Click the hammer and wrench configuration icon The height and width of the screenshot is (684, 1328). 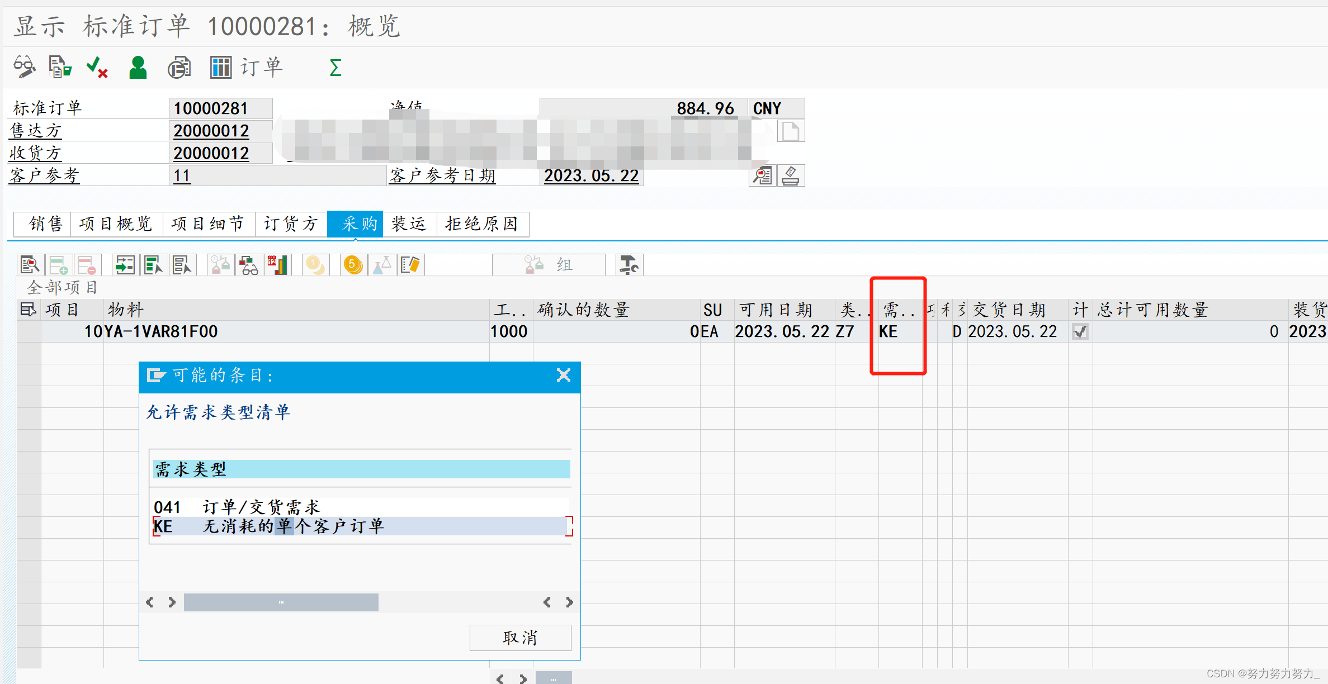click(629, 265)
